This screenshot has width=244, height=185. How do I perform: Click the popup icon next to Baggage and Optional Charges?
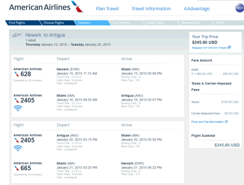click(229, 47)
